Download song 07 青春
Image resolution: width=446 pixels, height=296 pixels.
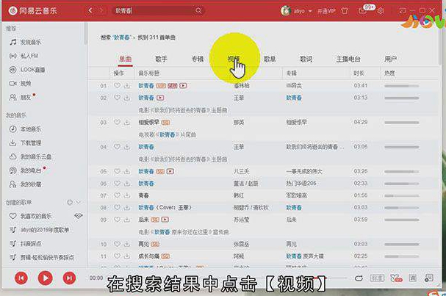coord(127,195)
